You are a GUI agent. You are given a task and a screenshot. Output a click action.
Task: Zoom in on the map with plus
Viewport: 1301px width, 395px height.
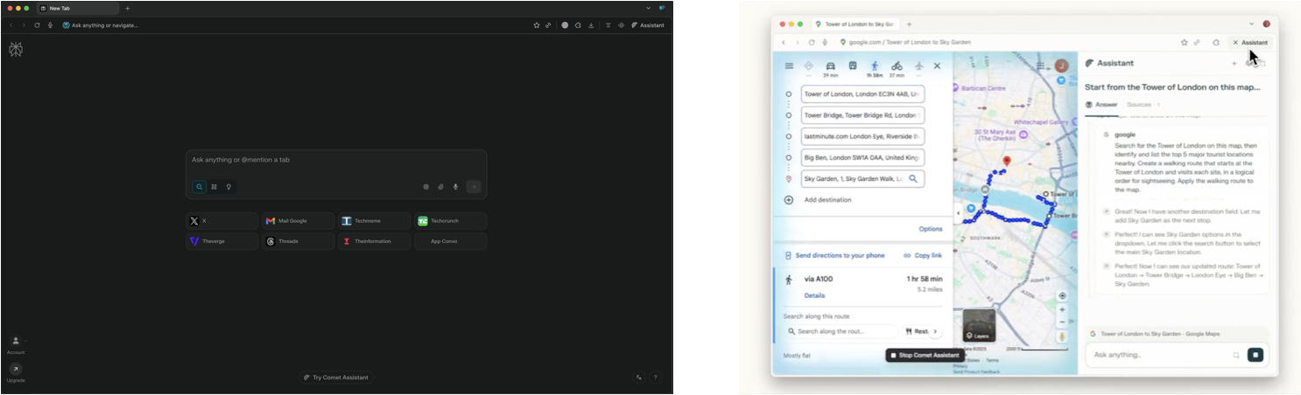point(1062,309)
